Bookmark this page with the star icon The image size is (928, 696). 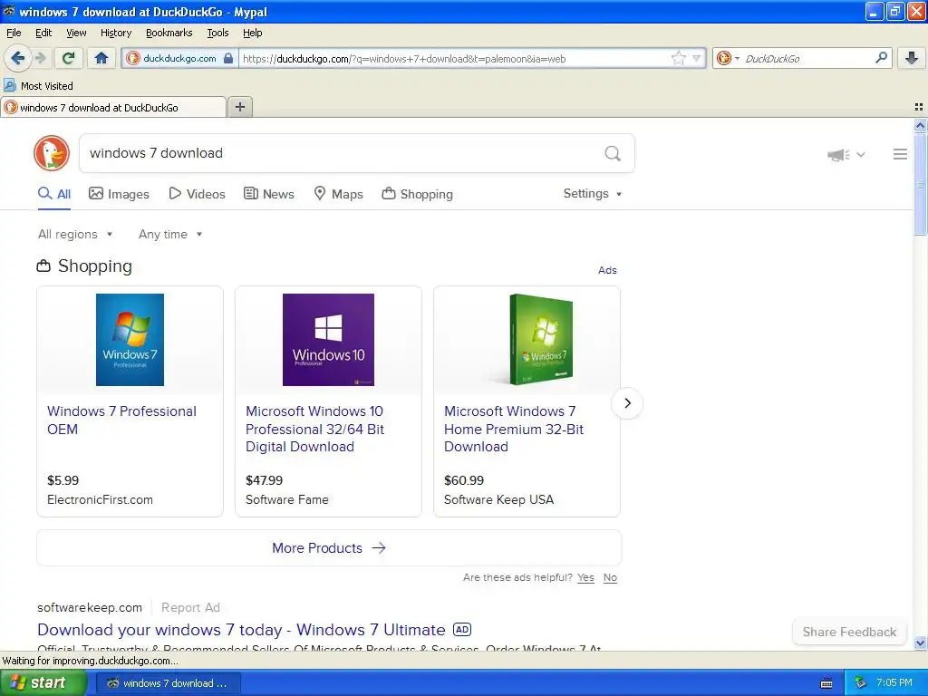(x=678, y=58)
